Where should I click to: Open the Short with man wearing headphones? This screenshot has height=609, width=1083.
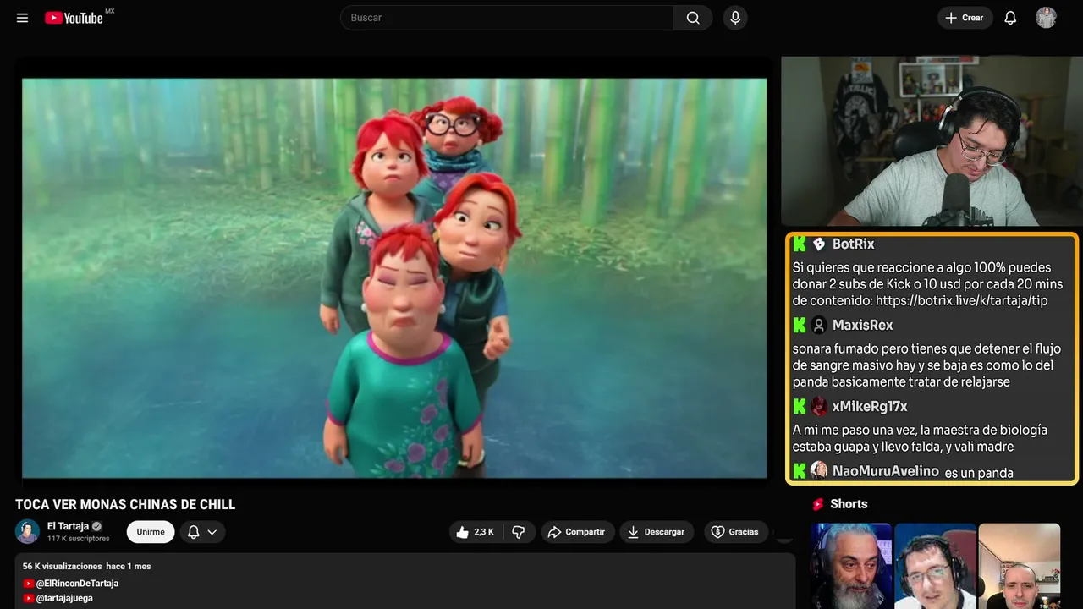(x=935, y=566)
